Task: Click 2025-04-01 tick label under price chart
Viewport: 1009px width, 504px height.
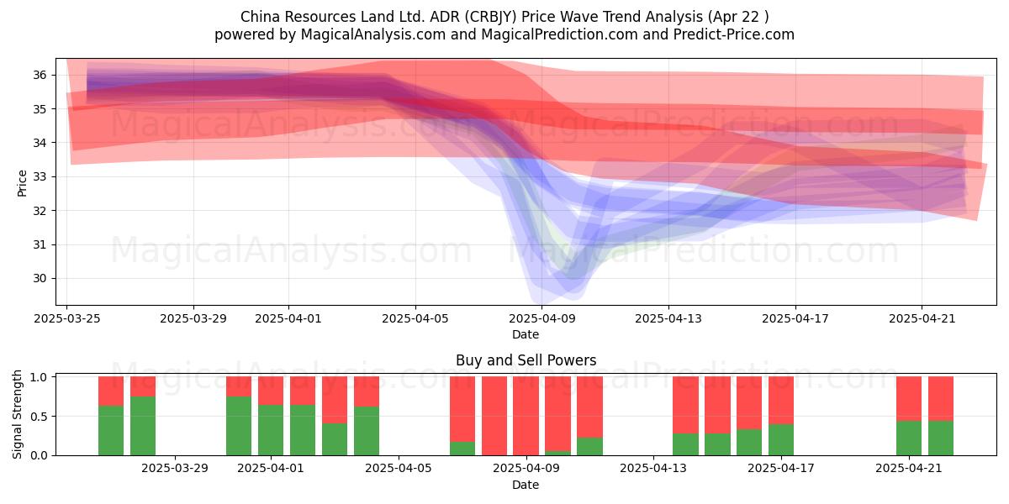Action: coord(288,318)
